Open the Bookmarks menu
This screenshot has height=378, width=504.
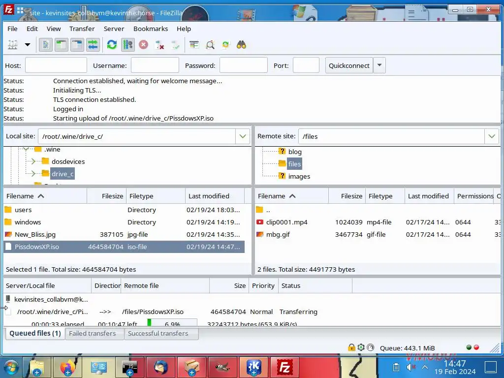point(151,29)
